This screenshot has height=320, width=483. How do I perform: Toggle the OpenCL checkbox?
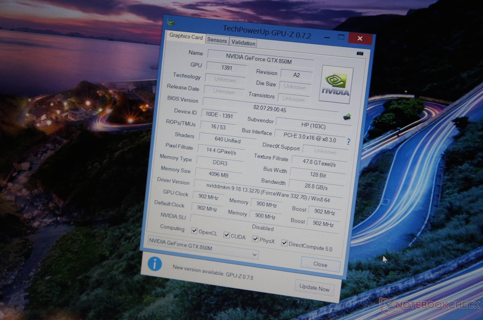[x=194, y=230]
